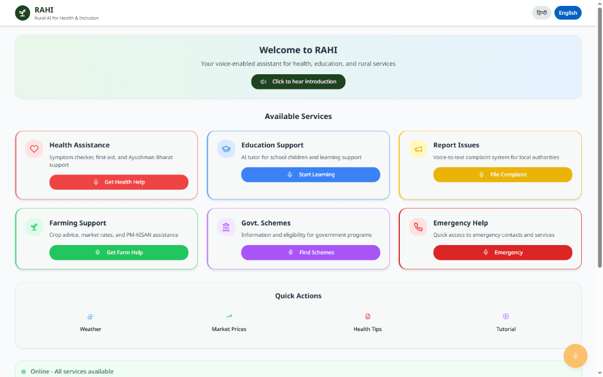603x377 pixels.
Task: Click the Weather label in Quick Actions
Action: coord(90,329)
